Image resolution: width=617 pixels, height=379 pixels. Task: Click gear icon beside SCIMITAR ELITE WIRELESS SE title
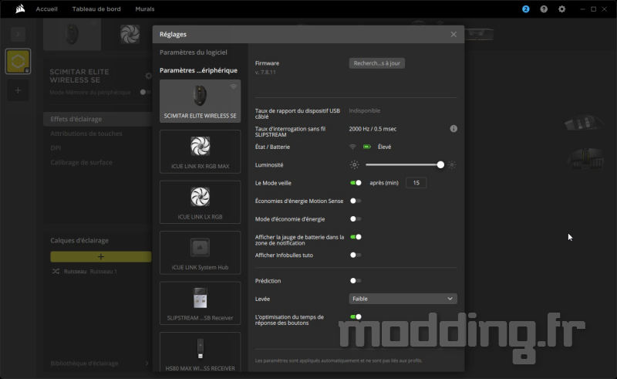click(148, 76)
